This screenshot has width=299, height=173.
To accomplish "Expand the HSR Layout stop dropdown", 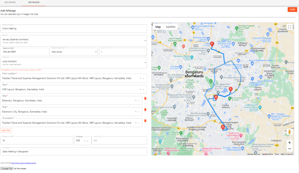I will [x=143, y=89].
